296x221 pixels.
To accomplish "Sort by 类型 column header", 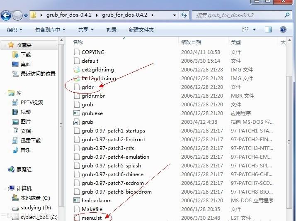I will [235, 42].
